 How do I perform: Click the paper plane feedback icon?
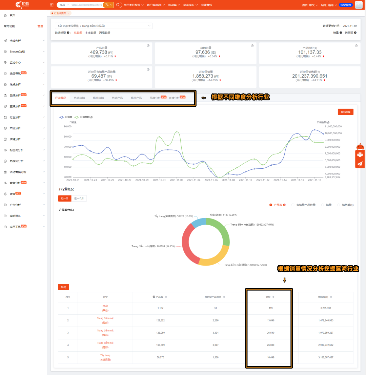pyautogui.click(x=360, y=164)
